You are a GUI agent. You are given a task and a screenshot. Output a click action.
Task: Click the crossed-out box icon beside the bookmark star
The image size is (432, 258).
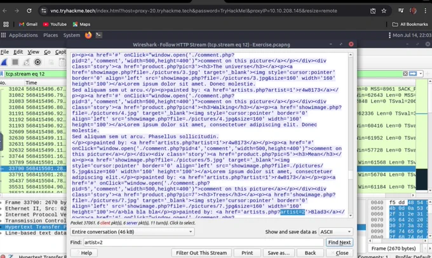pos(373,11)
